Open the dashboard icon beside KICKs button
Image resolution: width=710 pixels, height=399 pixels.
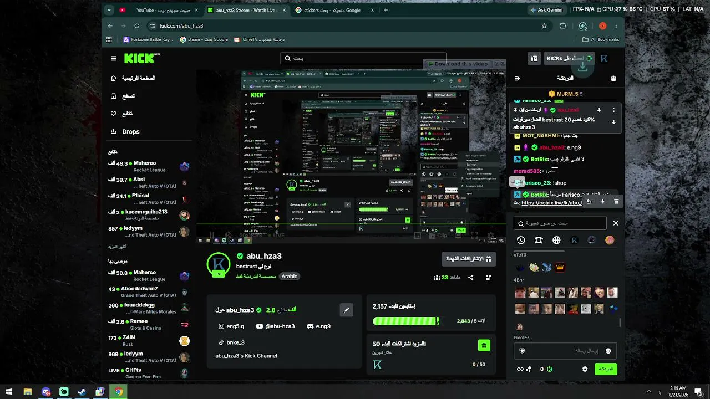[x=534, y=58]
